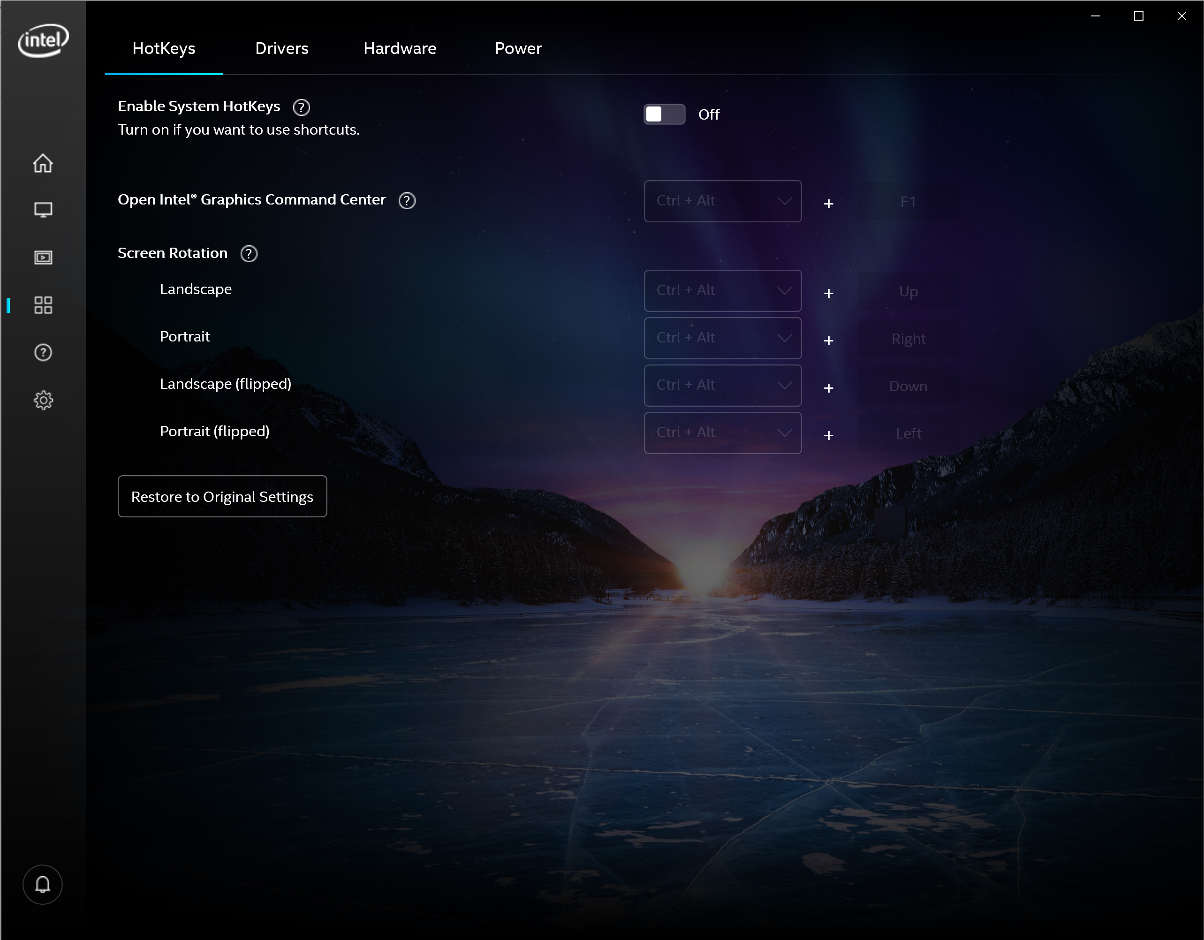This screenshot has height=940, width=1204.
Task: Click Restore to Original Settings button
Action: 222,496
